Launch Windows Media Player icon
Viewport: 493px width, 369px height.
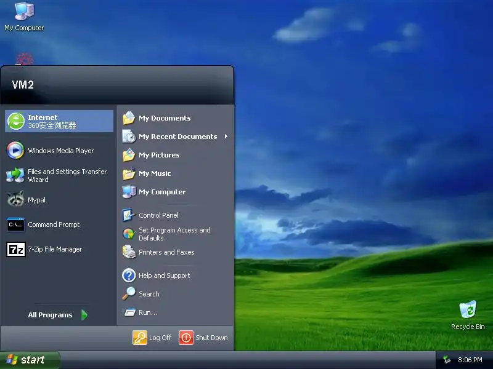tap(15, 150)
